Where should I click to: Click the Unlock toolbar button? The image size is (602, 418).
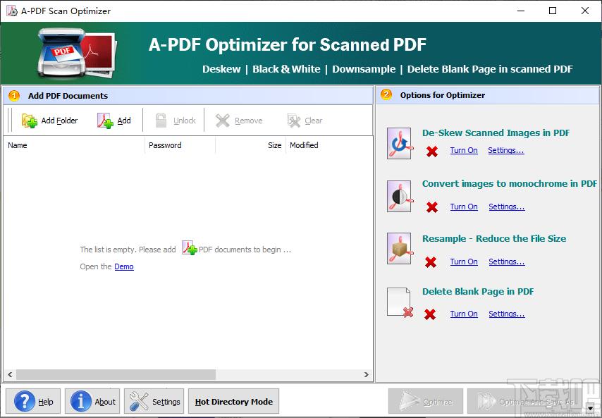pos(176,121)
